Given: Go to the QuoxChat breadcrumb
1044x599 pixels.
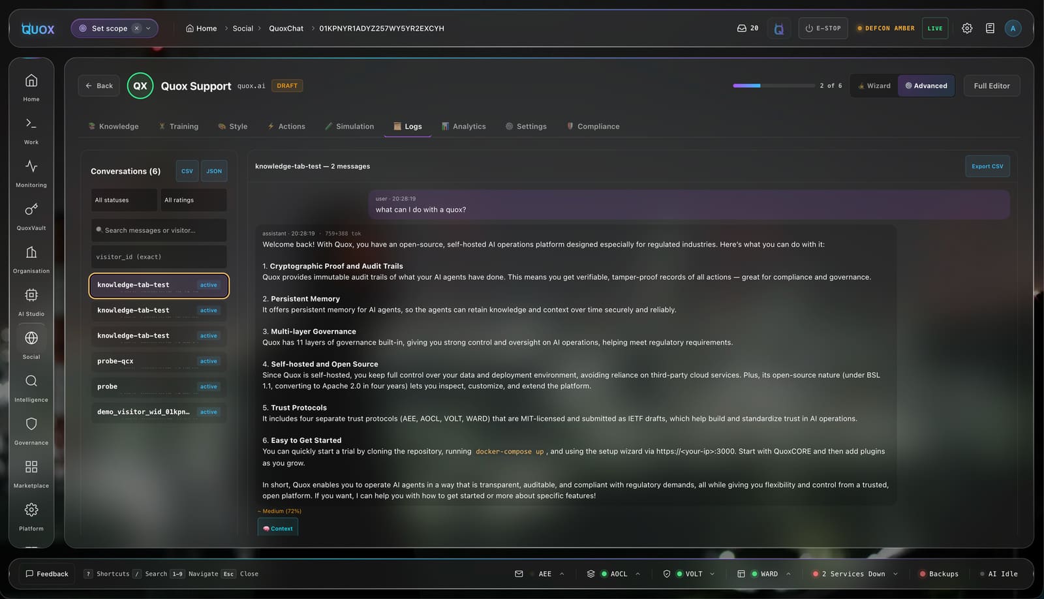Looking at the screenshot, I should [286, 28].
